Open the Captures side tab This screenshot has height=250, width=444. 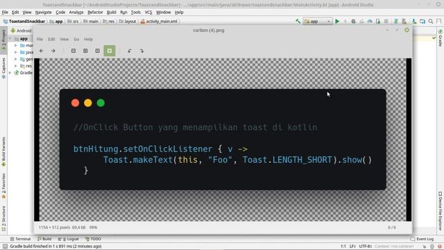coord(3,68)
